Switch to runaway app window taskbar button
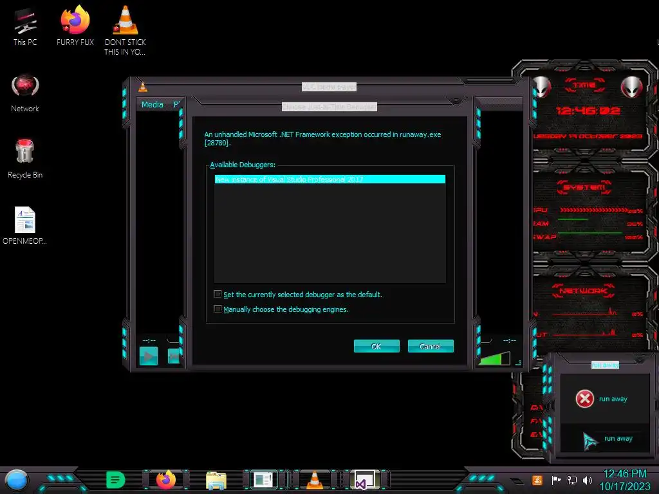The width and height of the screenshot is (659, 494). 264,480
